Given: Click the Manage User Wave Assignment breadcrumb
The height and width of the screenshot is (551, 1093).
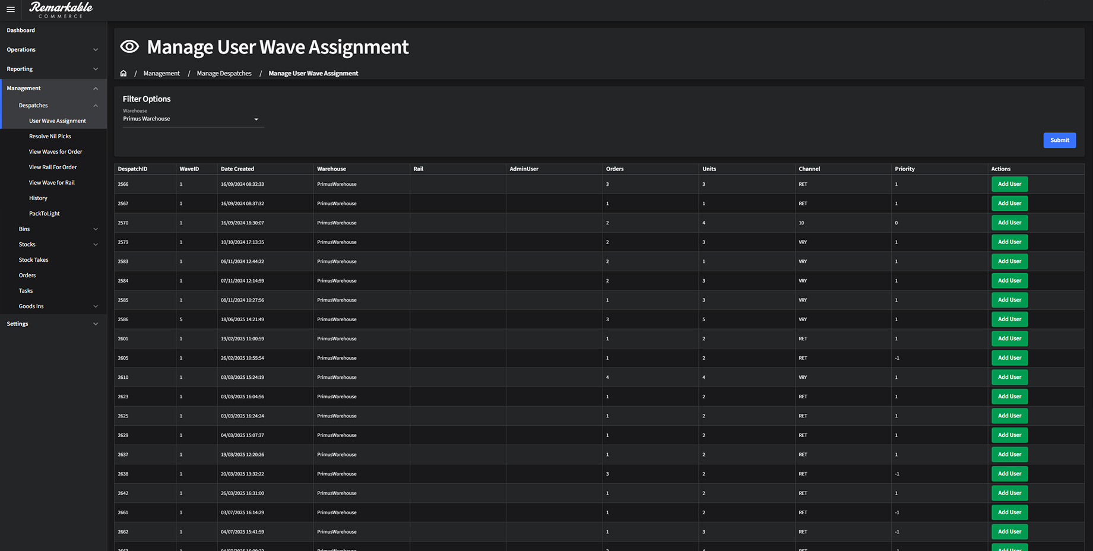Looking at the screenshot, I should [313, 74].
